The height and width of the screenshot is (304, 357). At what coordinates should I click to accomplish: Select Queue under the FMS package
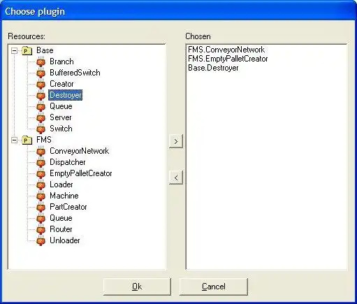61,218
